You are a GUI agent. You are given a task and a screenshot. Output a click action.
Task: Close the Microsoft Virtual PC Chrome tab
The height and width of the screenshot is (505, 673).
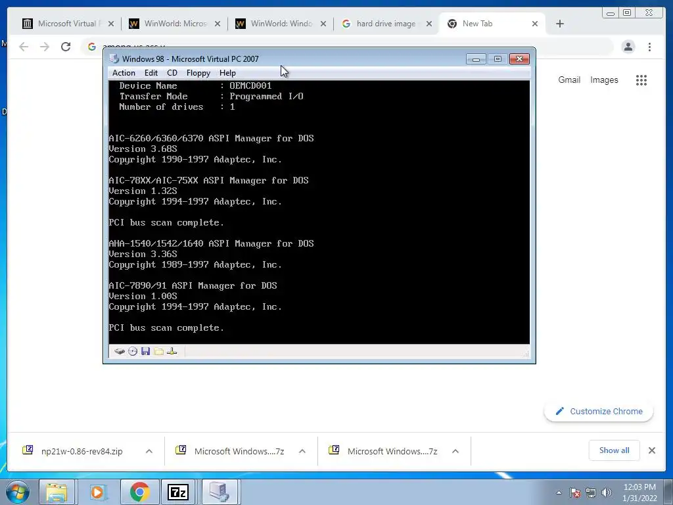tap(111, 24)
